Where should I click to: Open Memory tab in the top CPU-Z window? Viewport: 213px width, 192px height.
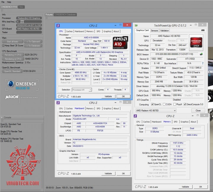pyautogui.click(x=90, y=31)
